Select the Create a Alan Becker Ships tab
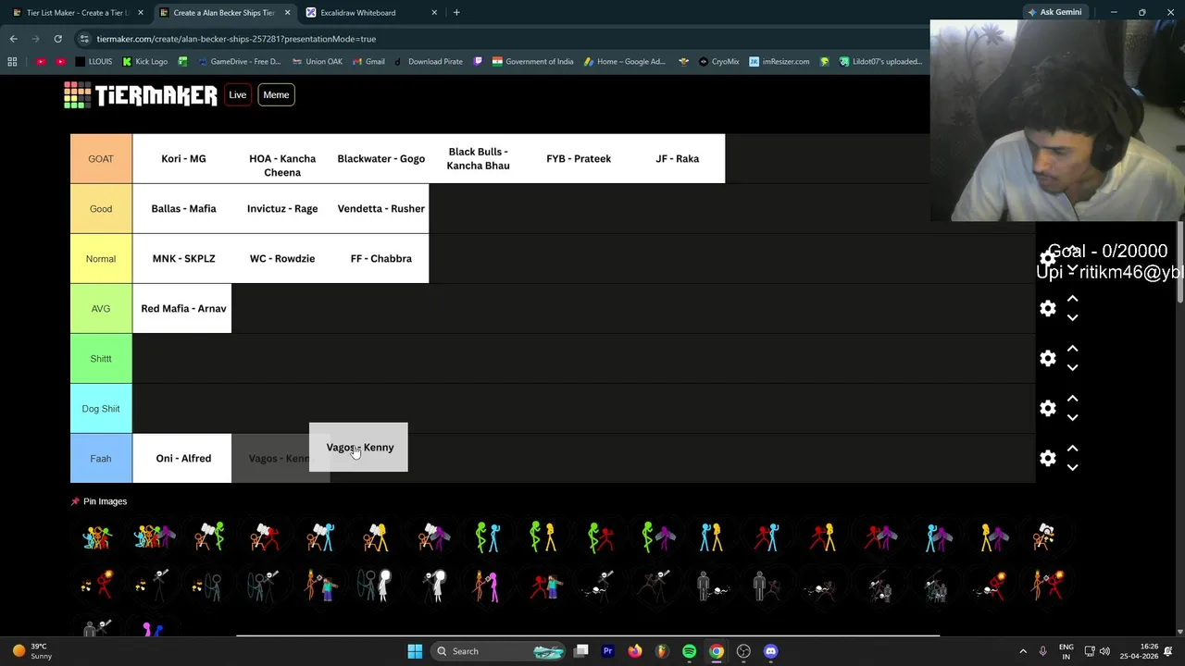Viewport: 1185px width, 666px height. coord(224,13)
